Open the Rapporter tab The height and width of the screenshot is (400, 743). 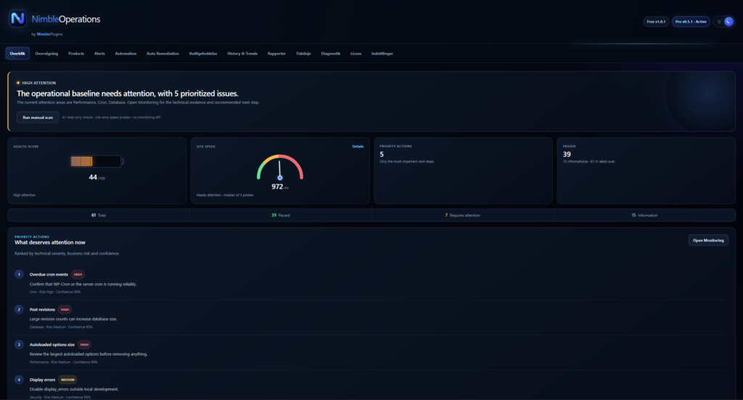(x=276, y=54)
